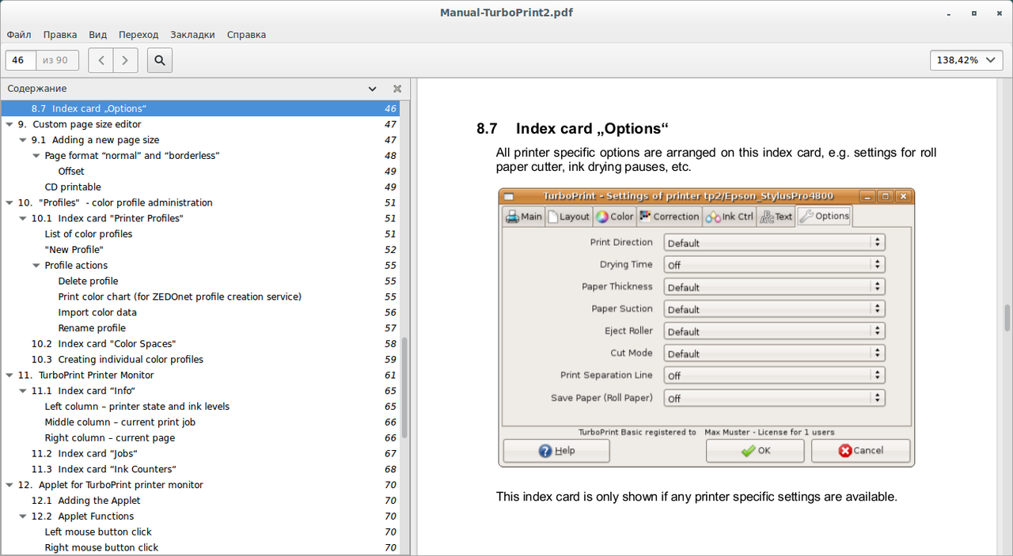
Task: Open '11.2 Index card Jobs' entry
Action: tap(85, 453)
